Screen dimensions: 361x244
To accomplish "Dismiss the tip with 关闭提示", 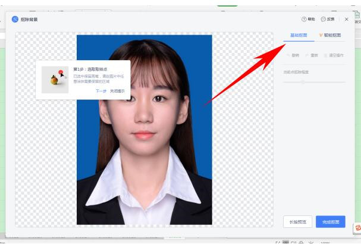I will tap(117, 91).
